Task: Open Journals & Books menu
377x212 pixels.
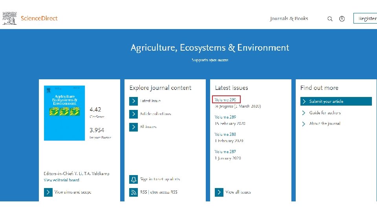Action: pos(289,18)
